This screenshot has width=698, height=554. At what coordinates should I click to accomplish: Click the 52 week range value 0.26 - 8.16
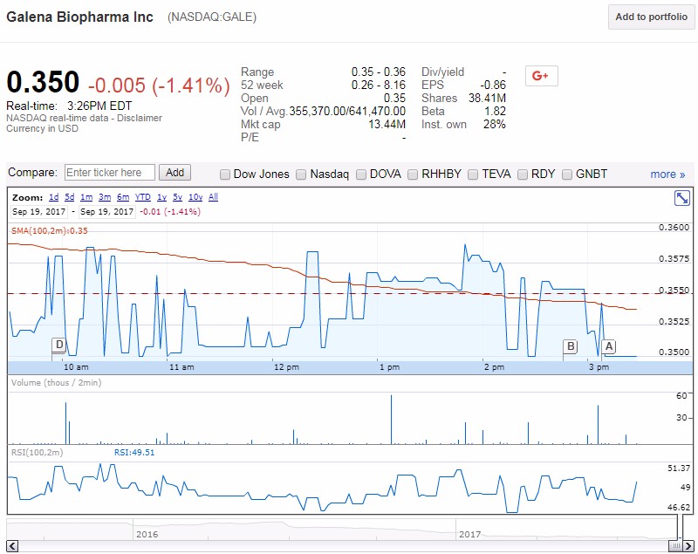379,85
